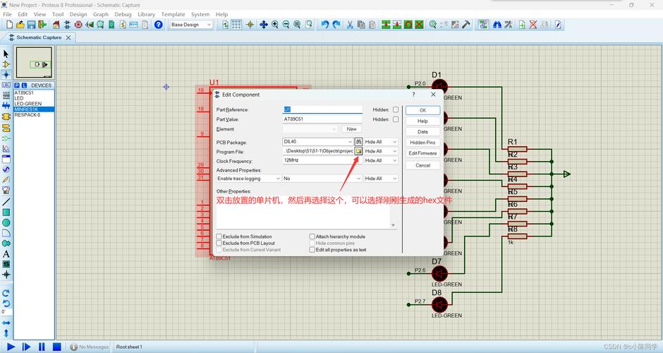Open Hide All dropdown for Clock Frequency
This screenshot has width=663, height=353.
381,160
